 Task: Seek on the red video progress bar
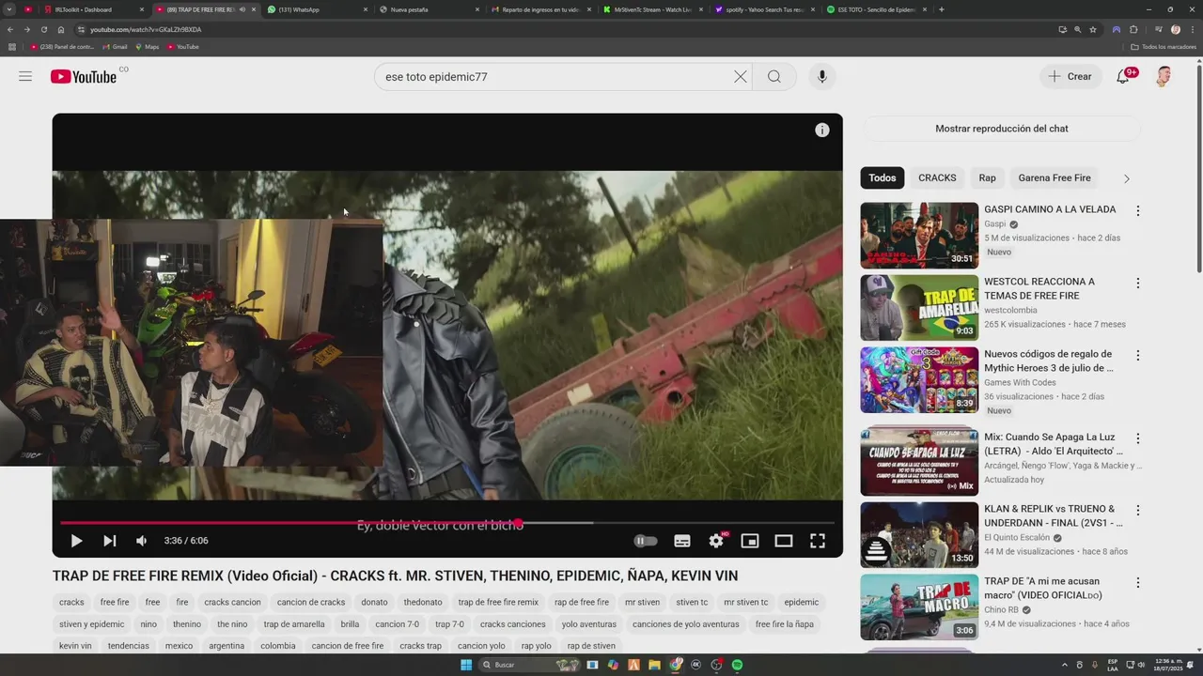click(x=447, y=523)
